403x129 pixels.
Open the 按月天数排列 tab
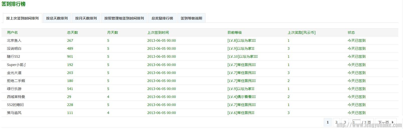coord(86,18)
